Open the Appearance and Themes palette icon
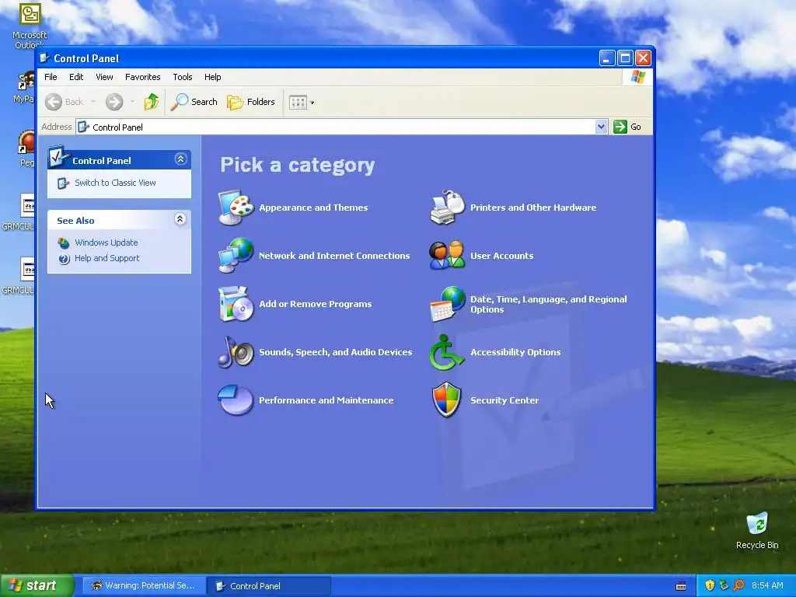 pos(236,207)
